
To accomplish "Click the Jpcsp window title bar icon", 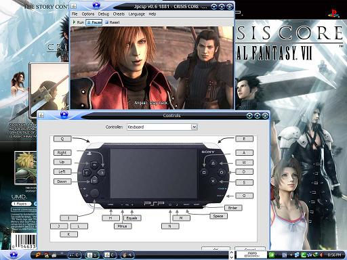I will tap(74, 6).
